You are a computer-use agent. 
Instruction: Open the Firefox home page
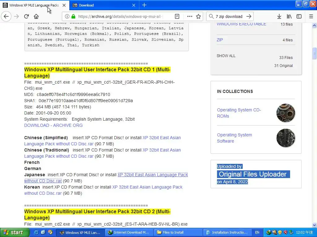36,16
